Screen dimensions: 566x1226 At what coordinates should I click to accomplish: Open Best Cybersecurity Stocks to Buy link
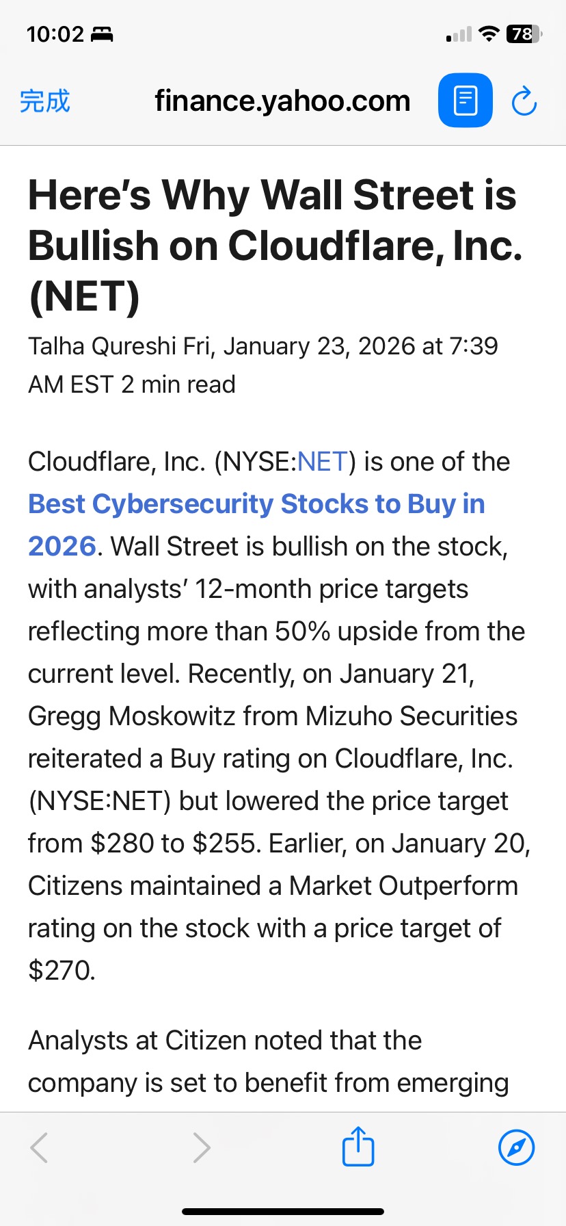click(x=256, y=525)
